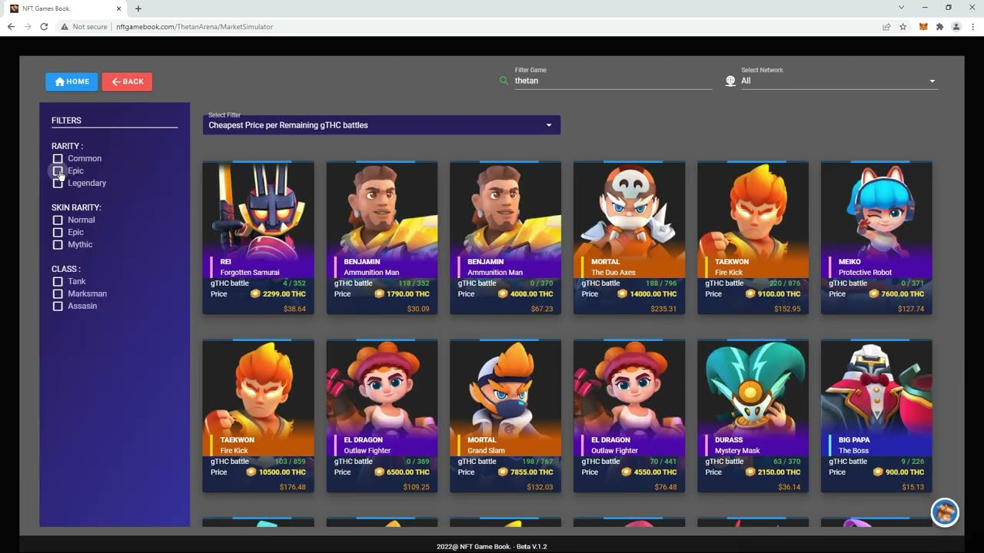Open the Benjamin card priced 1790.00 THC
The image size is (984, 553).
coord(382,237)
